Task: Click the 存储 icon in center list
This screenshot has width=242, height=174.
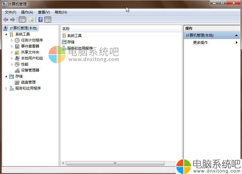Action: click(64, 42)
